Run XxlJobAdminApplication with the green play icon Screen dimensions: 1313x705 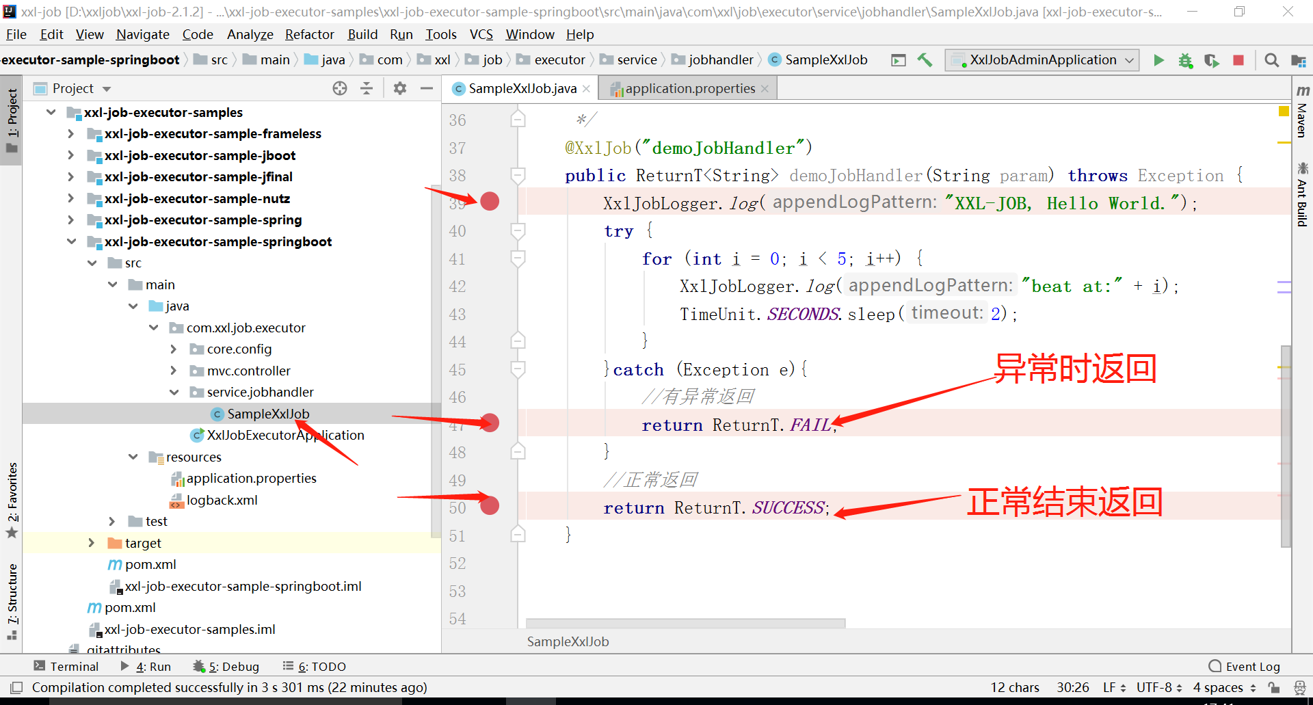(1158, 60)
